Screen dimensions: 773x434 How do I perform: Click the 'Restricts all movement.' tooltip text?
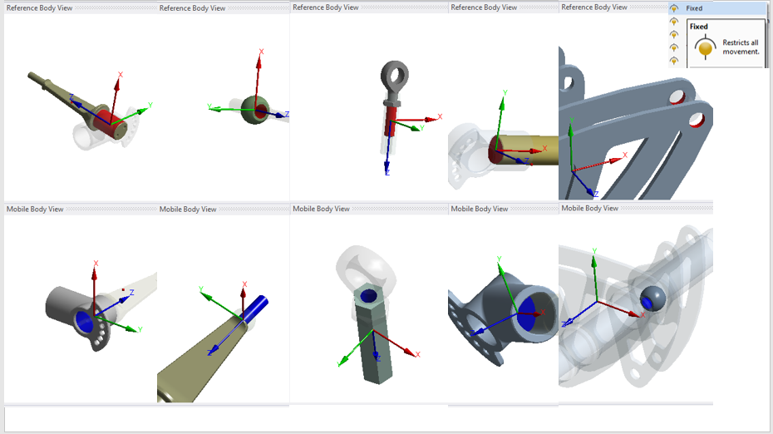coord(741,47)
